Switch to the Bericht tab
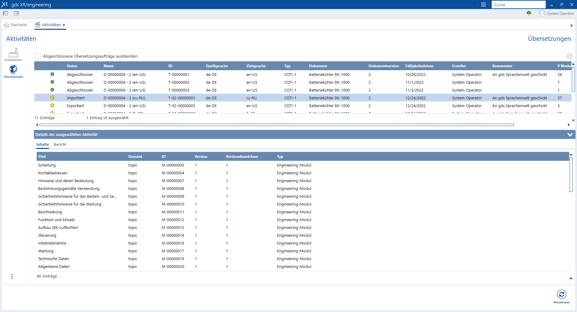577x312 pixels. (60, 144)
